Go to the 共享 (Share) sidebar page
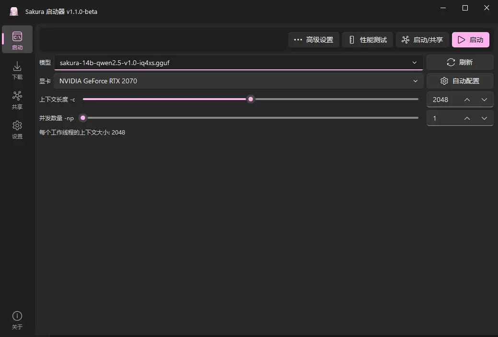This screenshot has height=337, width=498. (x=17, y=100)
